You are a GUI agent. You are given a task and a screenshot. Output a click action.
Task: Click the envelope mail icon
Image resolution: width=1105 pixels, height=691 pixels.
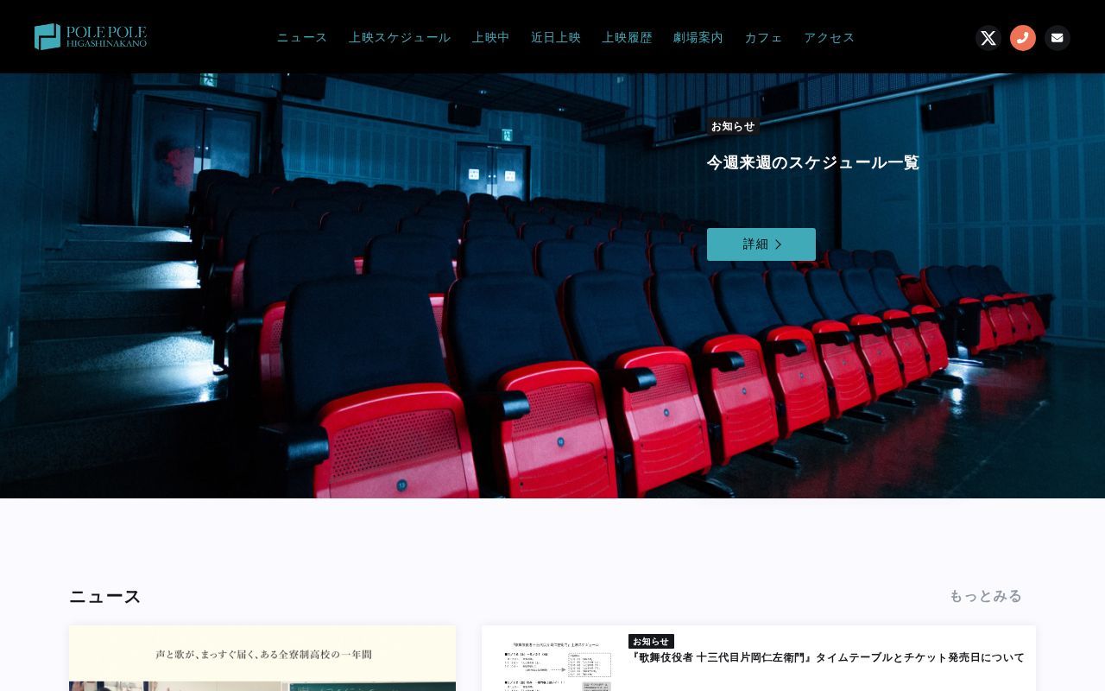[x=1058, y=38]
